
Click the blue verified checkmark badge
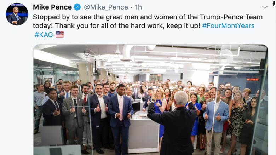(x=77, y=7)
